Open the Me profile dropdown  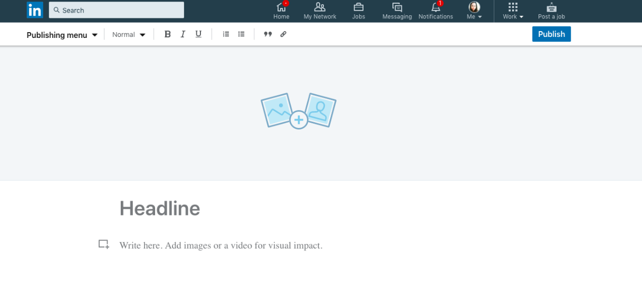(x=474, y=11)
